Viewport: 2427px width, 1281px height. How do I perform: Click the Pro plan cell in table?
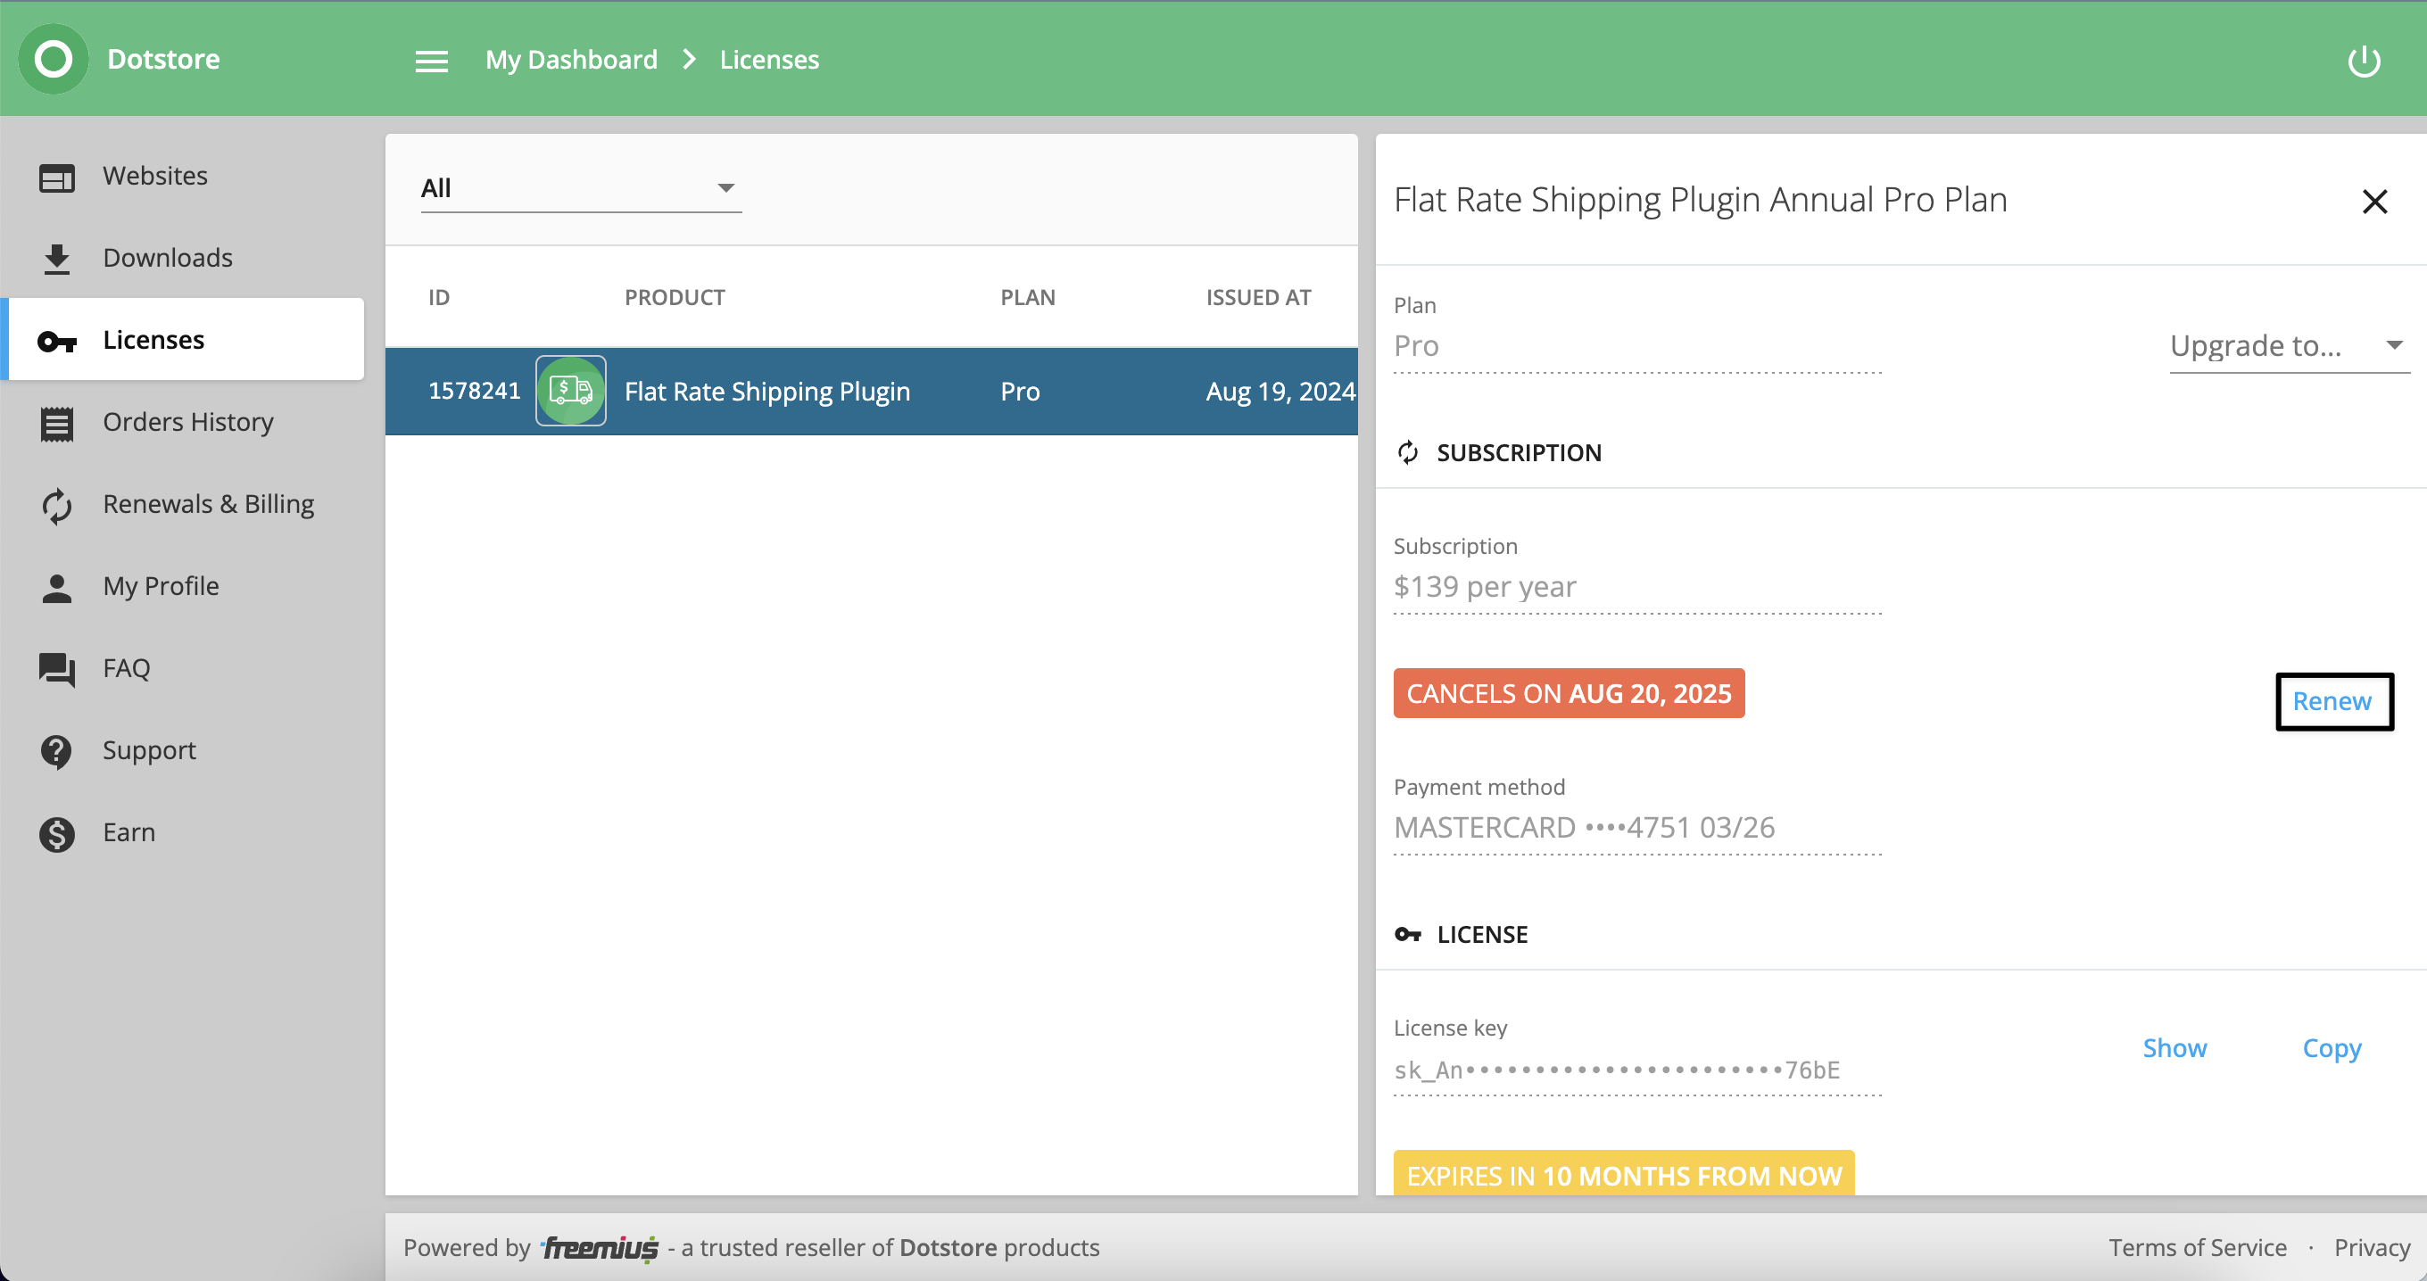pyautogui.click(x=1019, y=391)
